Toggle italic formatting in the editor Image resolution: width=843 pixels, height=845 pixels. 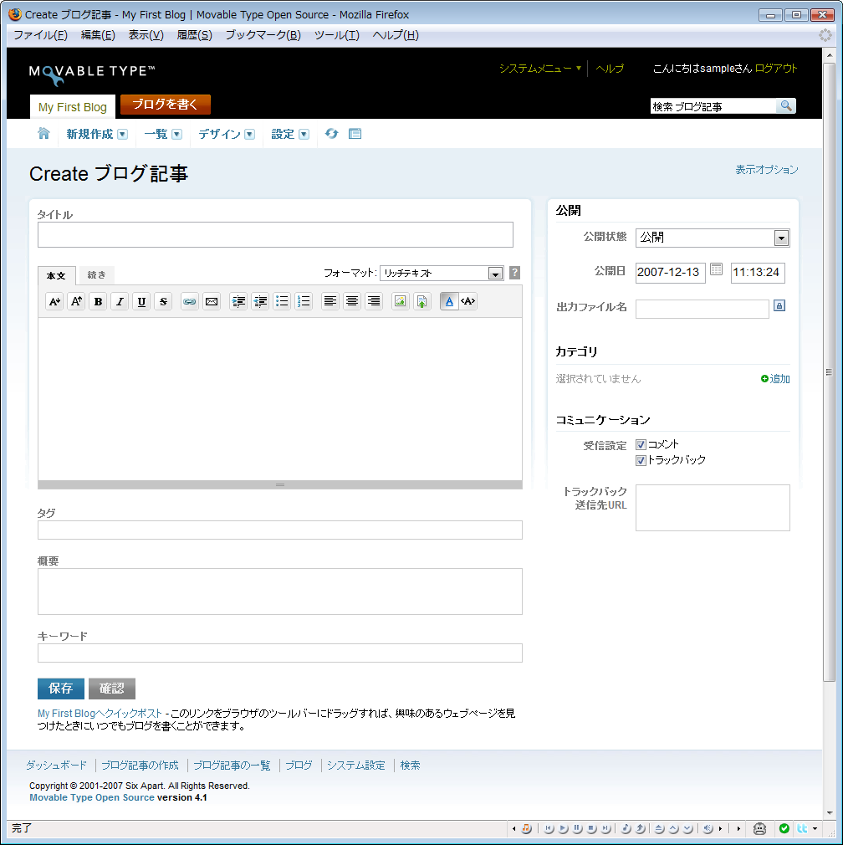pos(120,301)
